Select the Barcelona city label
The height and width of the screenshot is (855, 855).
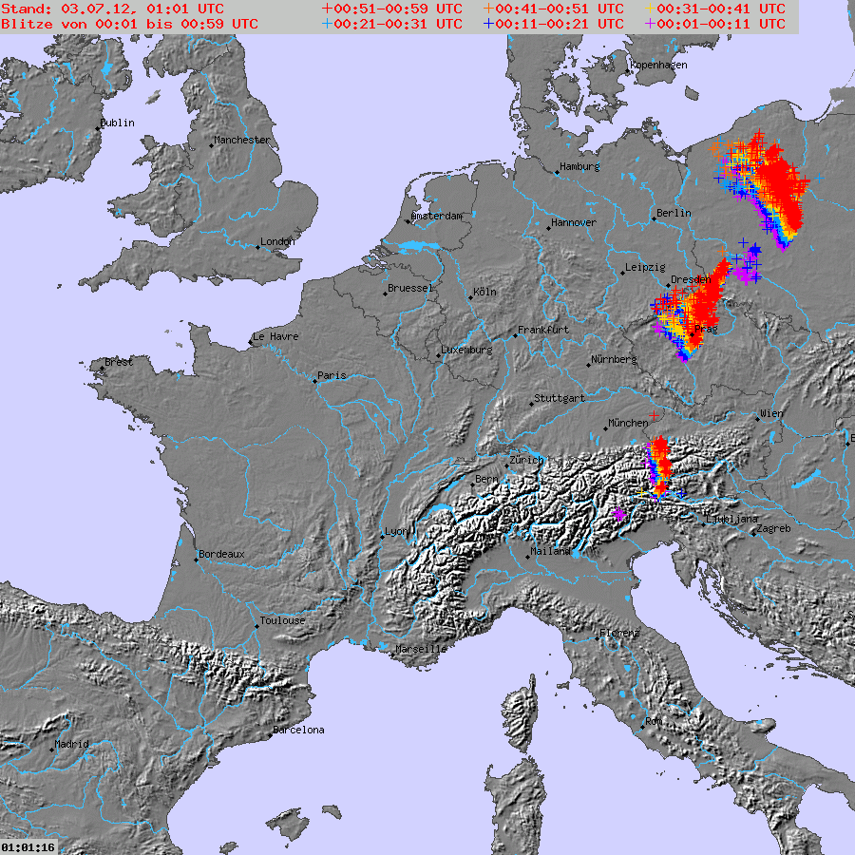coord(298,730)
